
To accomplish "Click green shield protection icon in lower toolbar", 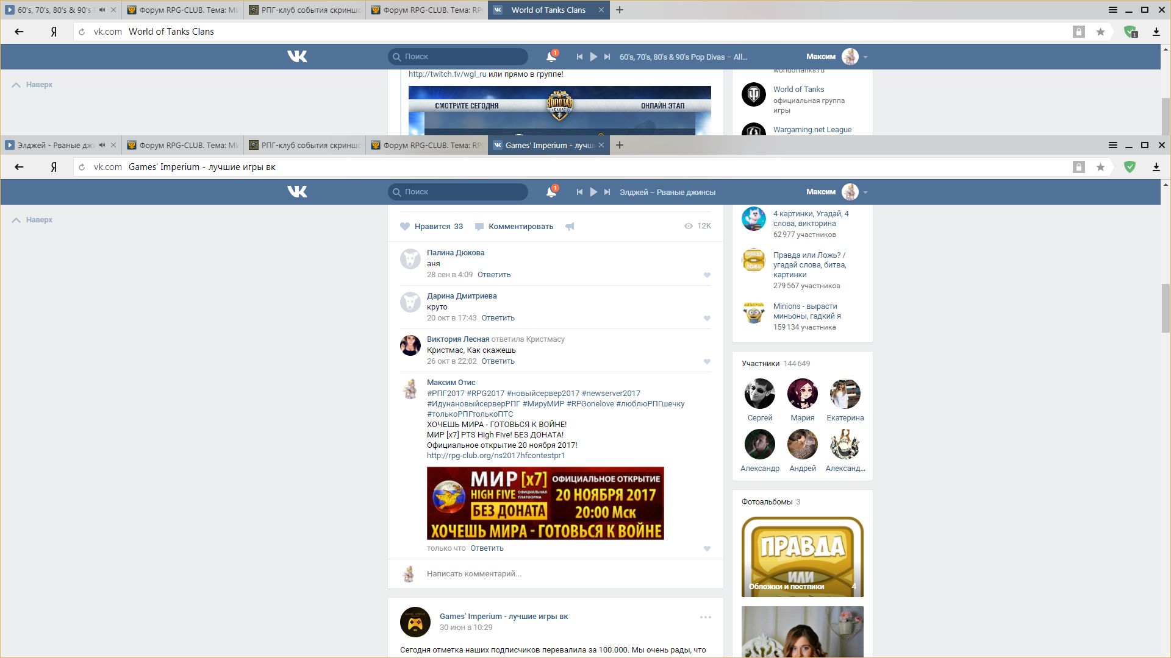I will [1130, 167].
